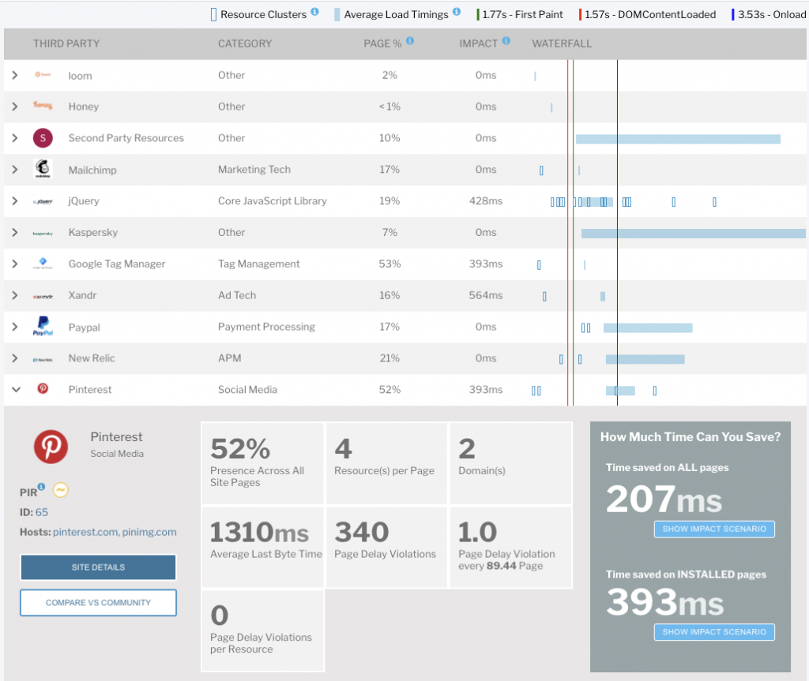
Task: Expand the Paypal row
Action: point(15,327)
